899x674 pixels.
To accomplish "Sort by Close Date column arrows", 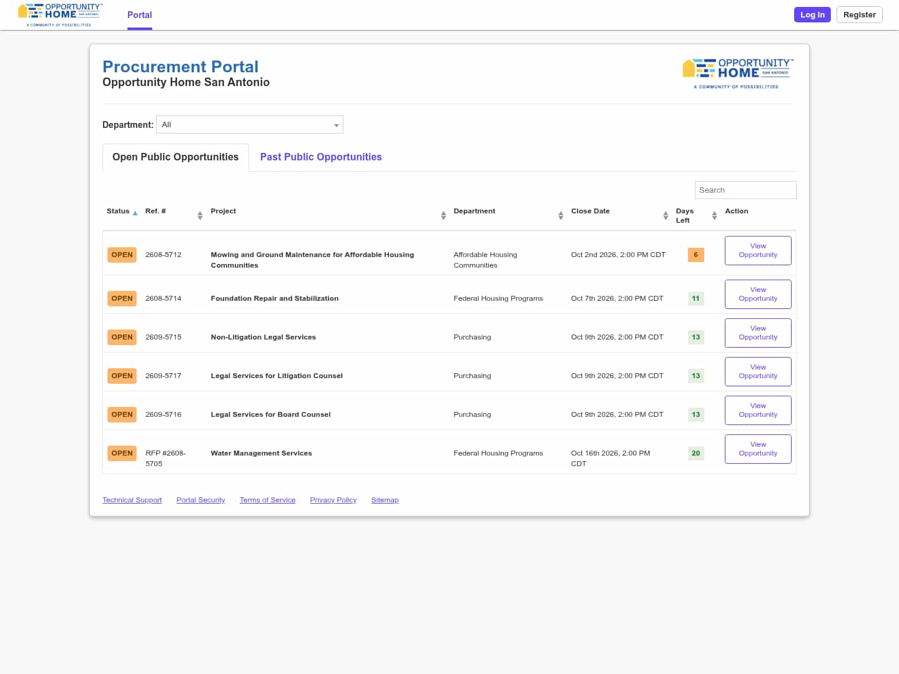I will coord(666,215).
